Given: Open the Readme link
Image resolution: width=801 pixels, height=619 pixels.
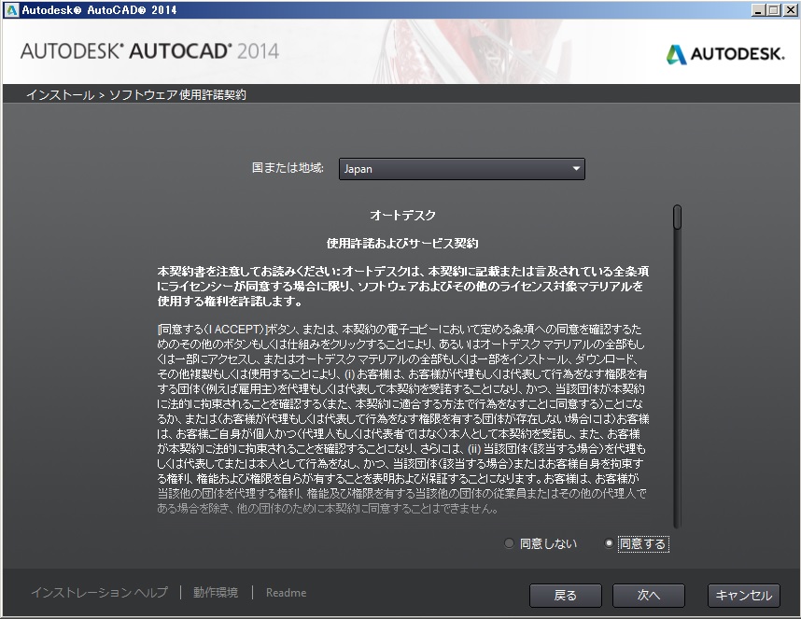Looking at the screenshot, I should [x=286, y=593].
